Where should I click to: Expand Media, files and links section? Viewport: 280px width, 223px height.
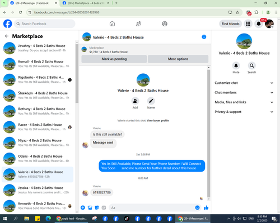pyautogui.click(x=244, y=102)
